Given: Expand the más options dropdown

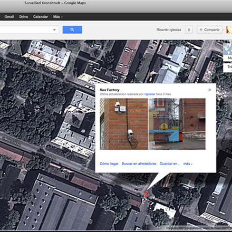Looking at the screenshot, I should click(188, 163).
